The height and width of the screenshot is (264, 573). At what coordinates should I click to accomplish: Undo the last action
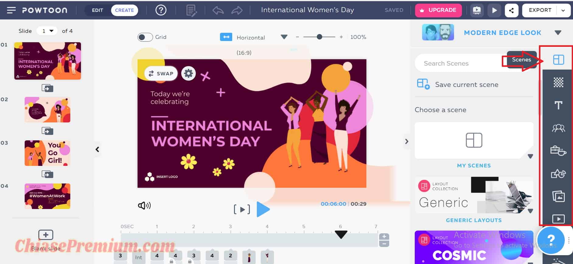[x=218, y=10]
